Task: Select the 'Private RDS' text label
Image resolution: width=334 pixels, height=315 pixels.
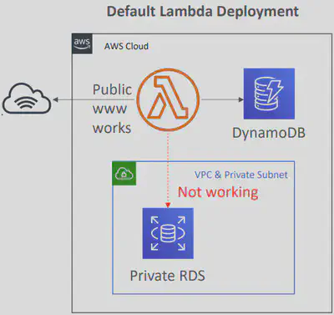Action: (x=168, y=276)
